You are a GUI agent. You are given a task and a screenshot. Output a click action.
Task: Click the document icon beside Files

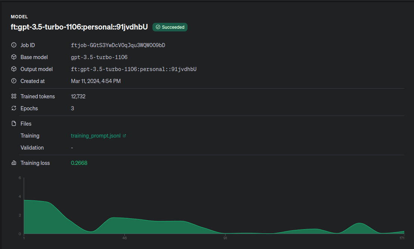(14, 124)
